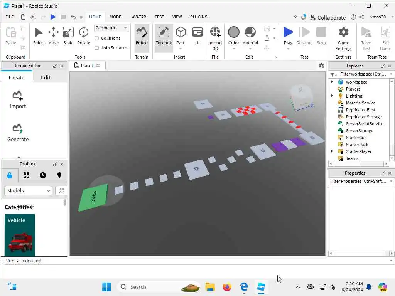Open Firefox from the taskbar
The width and height of the screenshot is (395, 296).
click(x=227, y=287)
